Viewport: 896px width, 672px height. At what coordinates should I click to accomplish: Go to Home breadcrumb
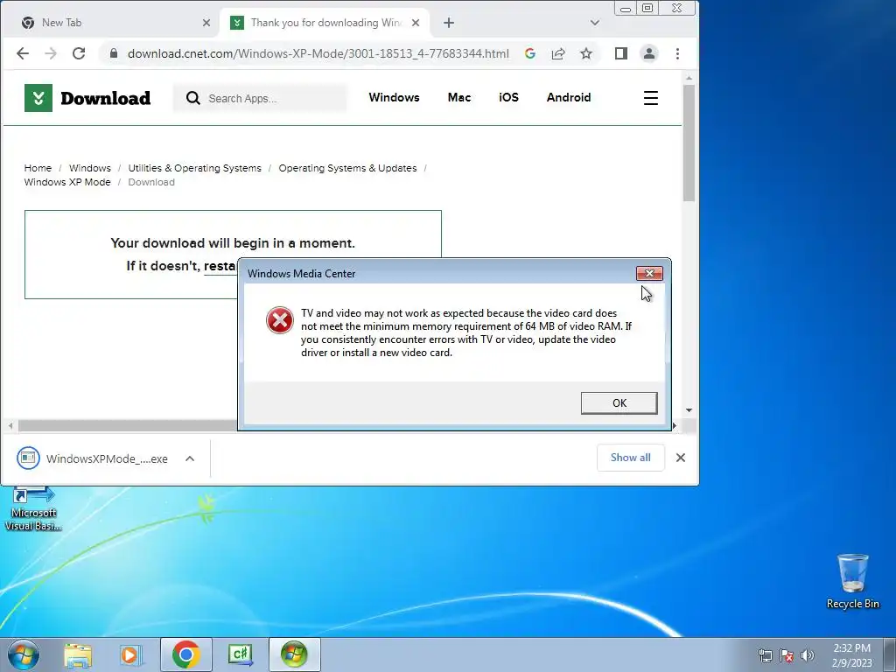pyautogui.click(x=38, y=168)
